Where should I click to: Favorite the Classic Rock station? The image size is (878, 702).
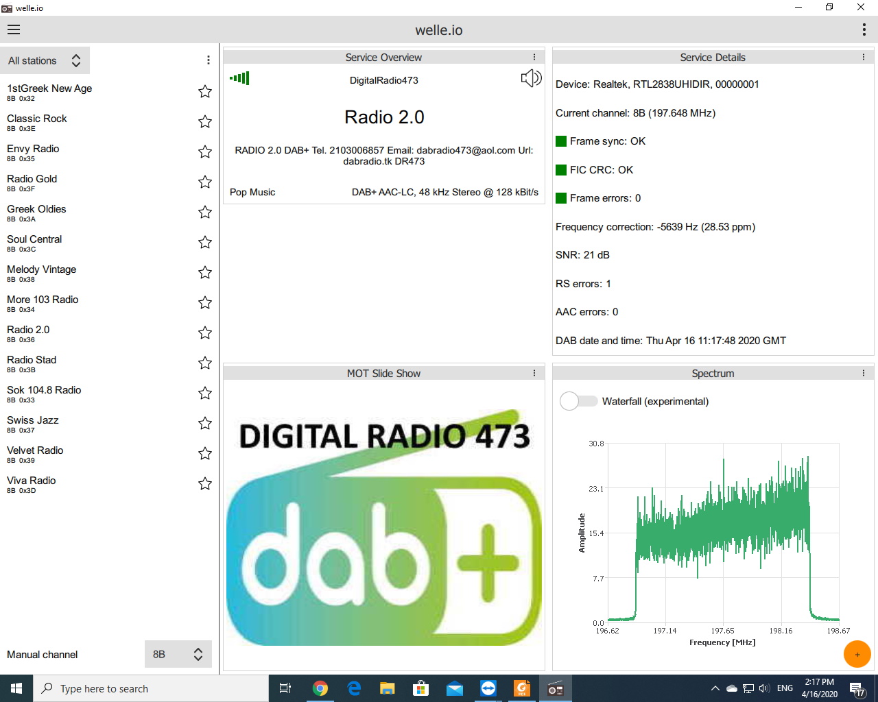coord(204,122)
